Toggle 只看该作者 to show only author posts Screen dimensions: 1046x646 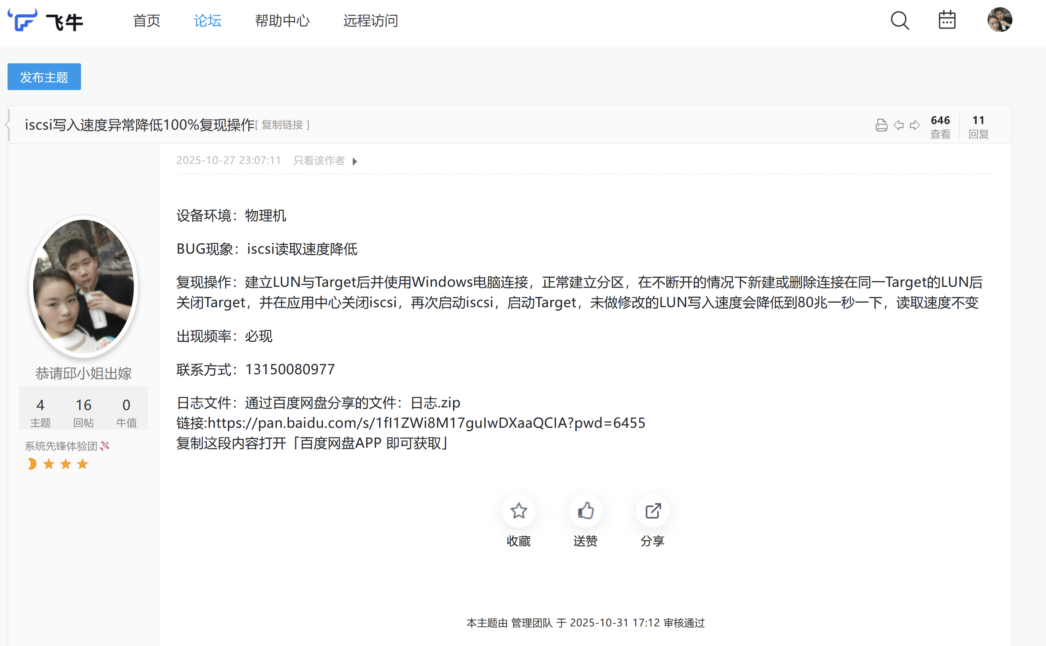point(319,160)
